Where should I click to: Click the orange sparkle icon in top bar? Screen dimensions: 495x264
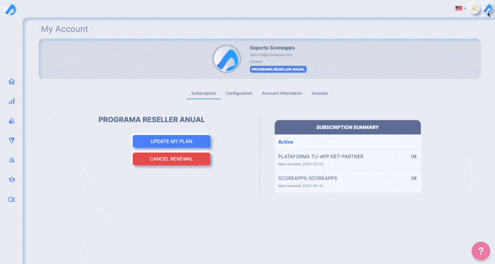coord(475,9)
